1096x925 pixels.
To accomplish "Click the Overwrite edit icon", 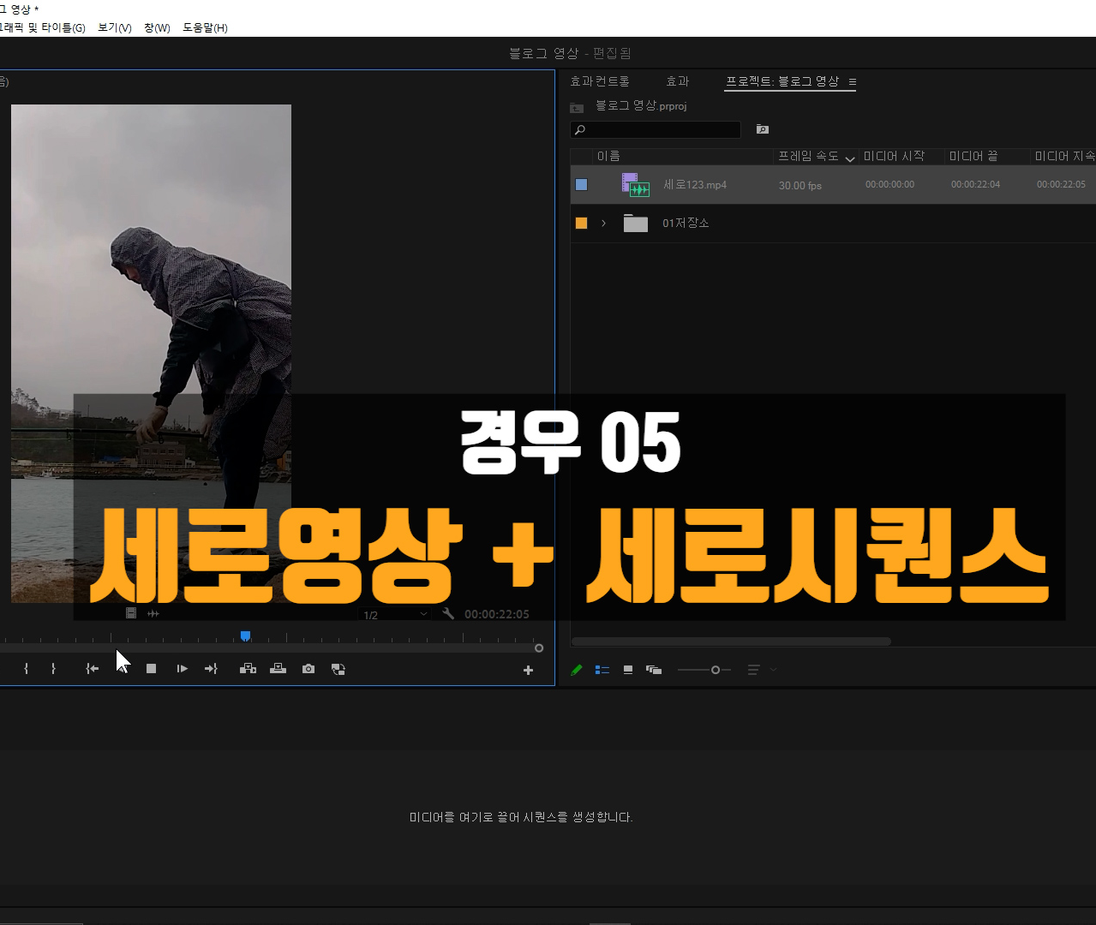I will click(x=278, y=669).
